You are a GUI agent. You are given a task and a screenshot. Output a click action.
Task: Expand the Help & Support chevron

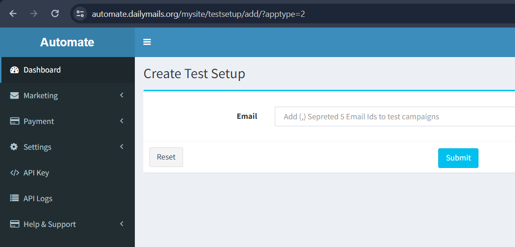122,224
